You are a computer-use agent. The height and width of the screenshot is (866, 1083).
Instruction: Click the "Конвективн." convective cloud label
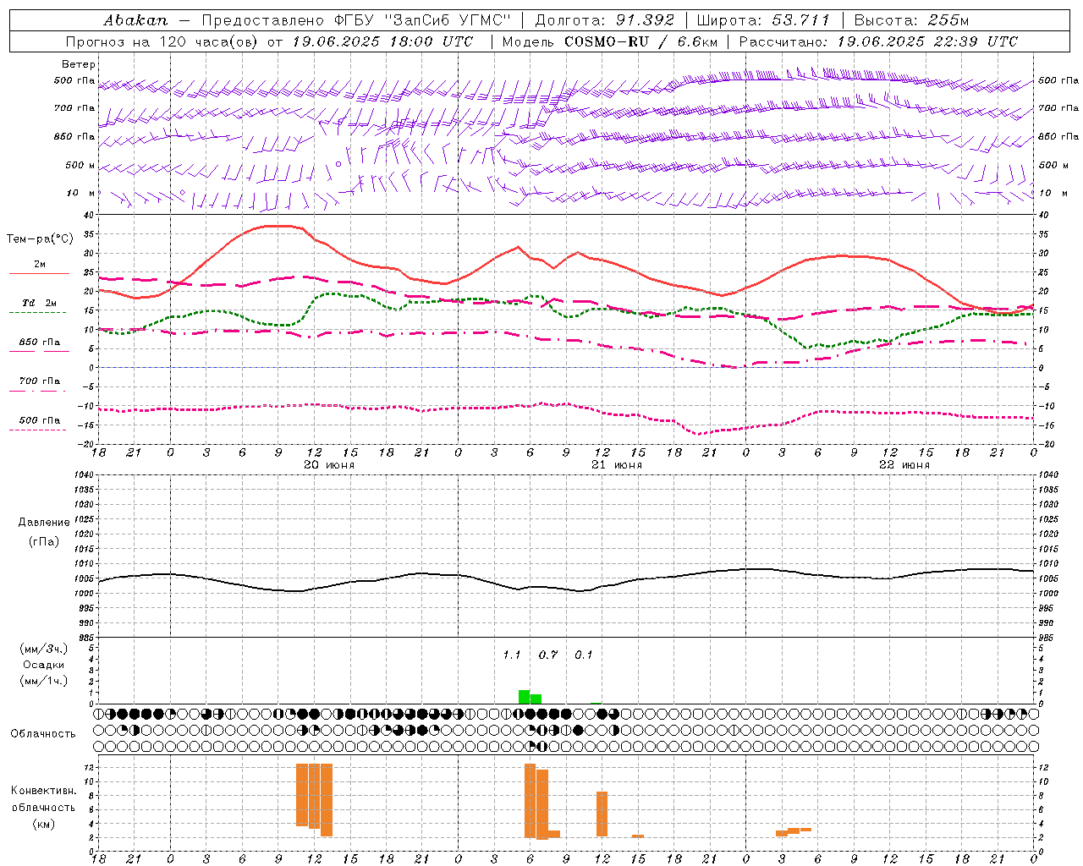point(44,791)
